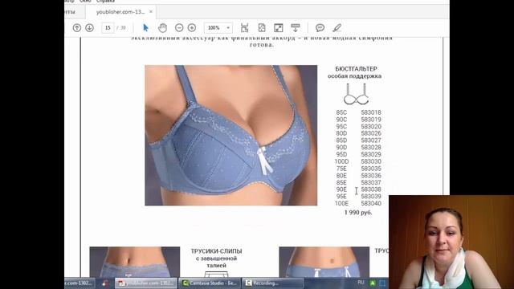This screenshot has width=514, height=289.
Task: Click the price text 1 990 руб.
Action: 358,212
